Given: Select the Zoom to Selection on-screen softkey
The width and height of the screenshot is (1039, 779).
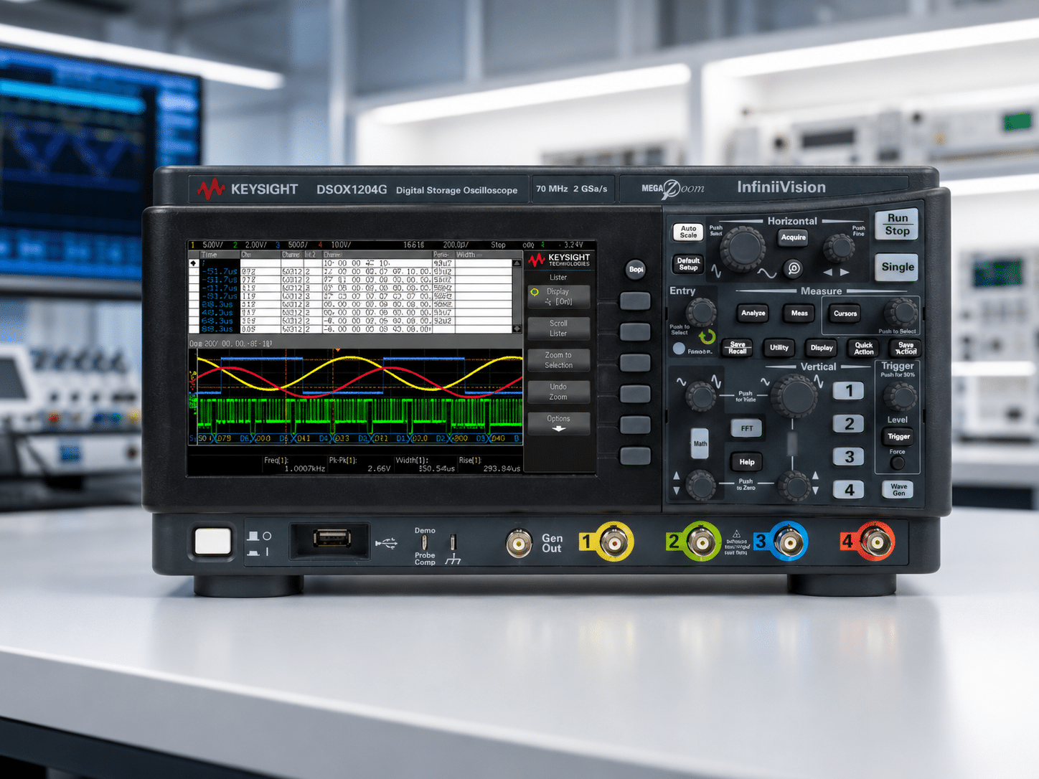Looking at the screenshot, I should pyautogui.click(x=558, y=360).
